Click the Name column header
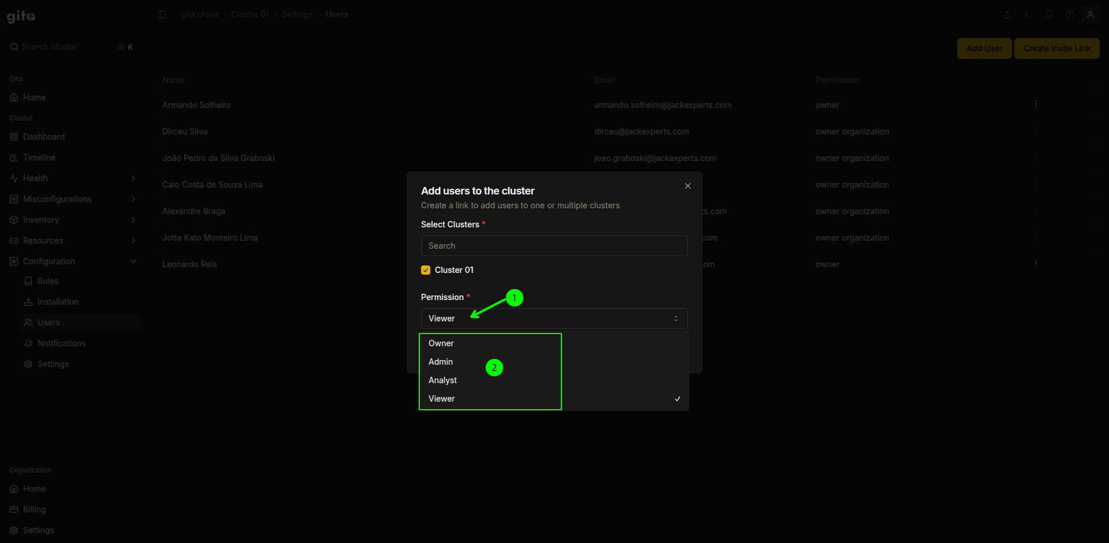This screenshot has width=1109, height=543. coord(173,80)
